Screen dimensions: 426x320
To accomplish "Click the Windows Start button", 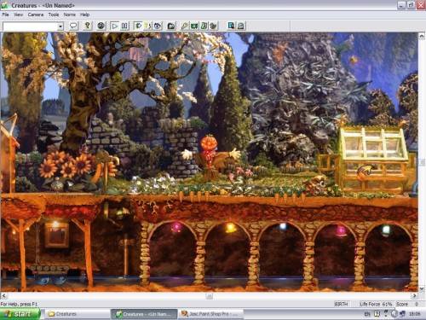I will click(x=20, y=314).
